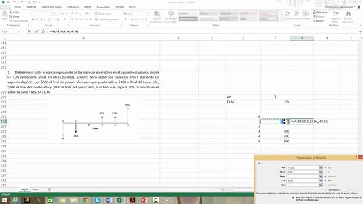
Task: Click the Undo arrow in quick access
Action: coord(14,2)
